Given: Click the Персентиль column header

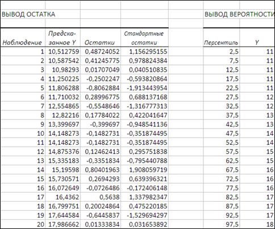Looking at the screenshot, I should pos(221,43).
